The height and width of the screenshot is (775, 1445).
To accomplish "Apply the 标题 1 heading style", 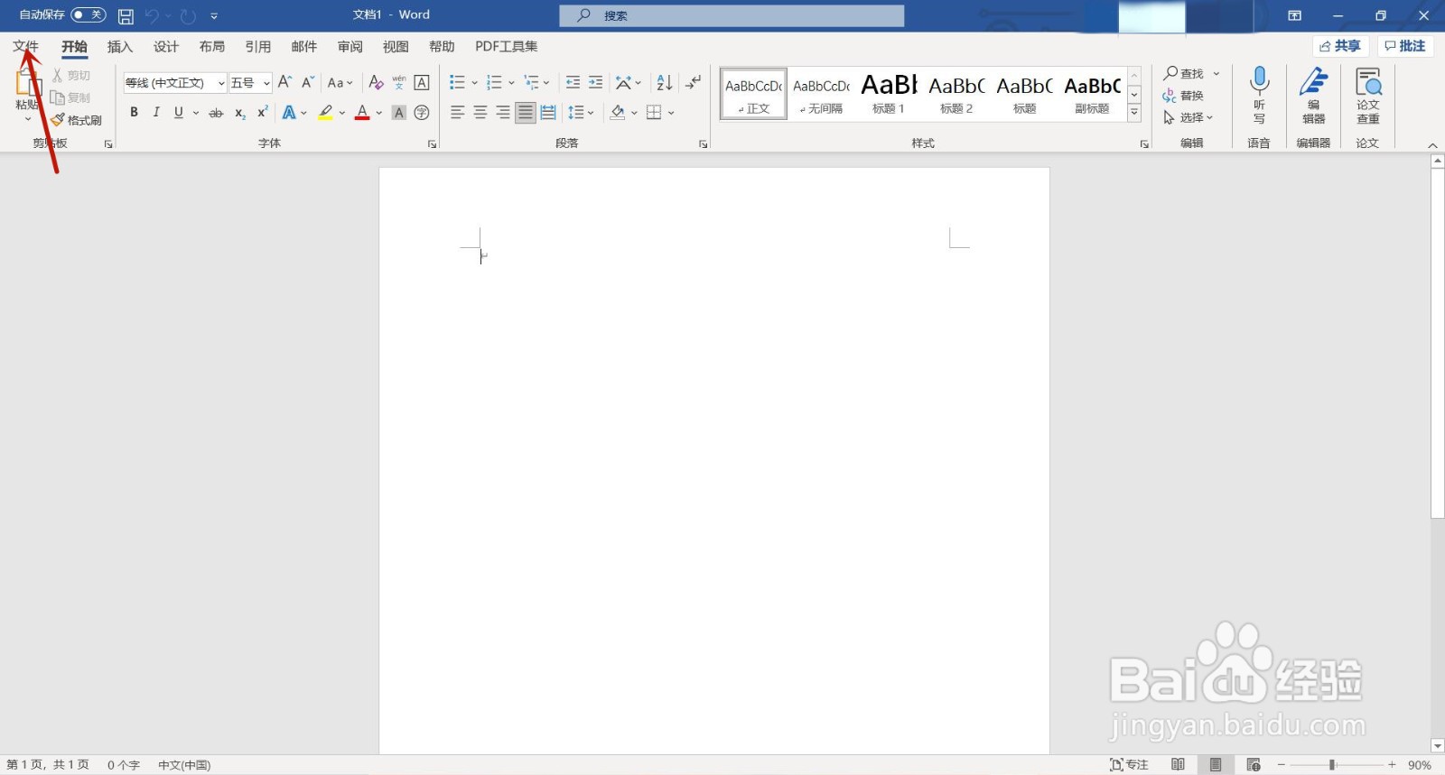I will 889,94.
